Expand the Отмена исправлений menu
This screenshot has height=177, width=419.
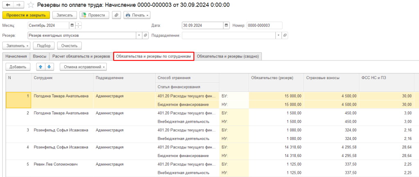(83, 66)
